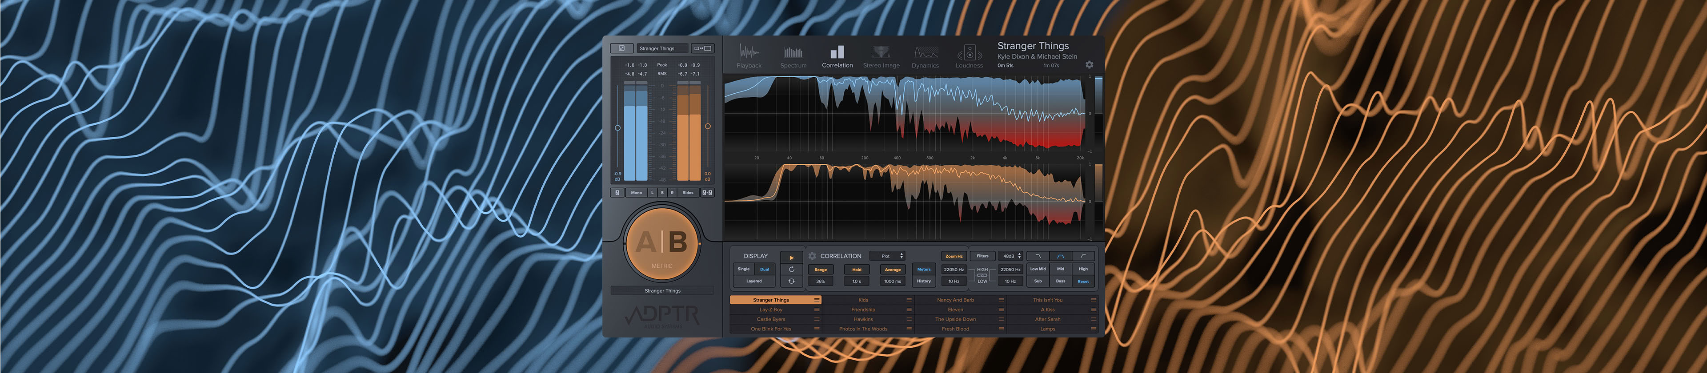Adjust the blue A-channel gain slider
Screen dimensions: 1707x373
click(617, 127)
